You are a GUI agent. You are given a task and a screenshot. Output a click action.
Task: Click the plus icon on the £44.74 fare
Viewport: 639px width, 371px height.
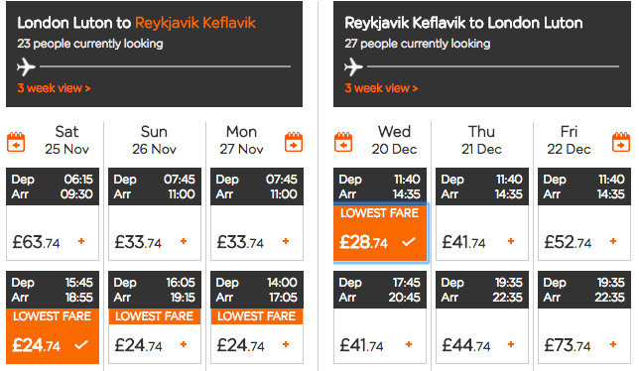[x=511, y=344]
